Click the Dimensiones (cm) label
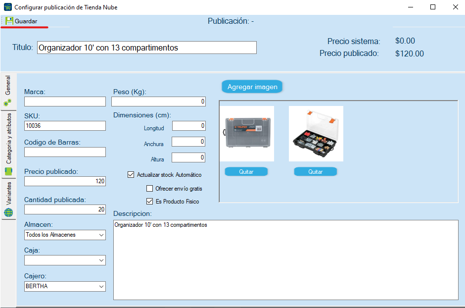The image size is (465, 308). click(142, 115)
